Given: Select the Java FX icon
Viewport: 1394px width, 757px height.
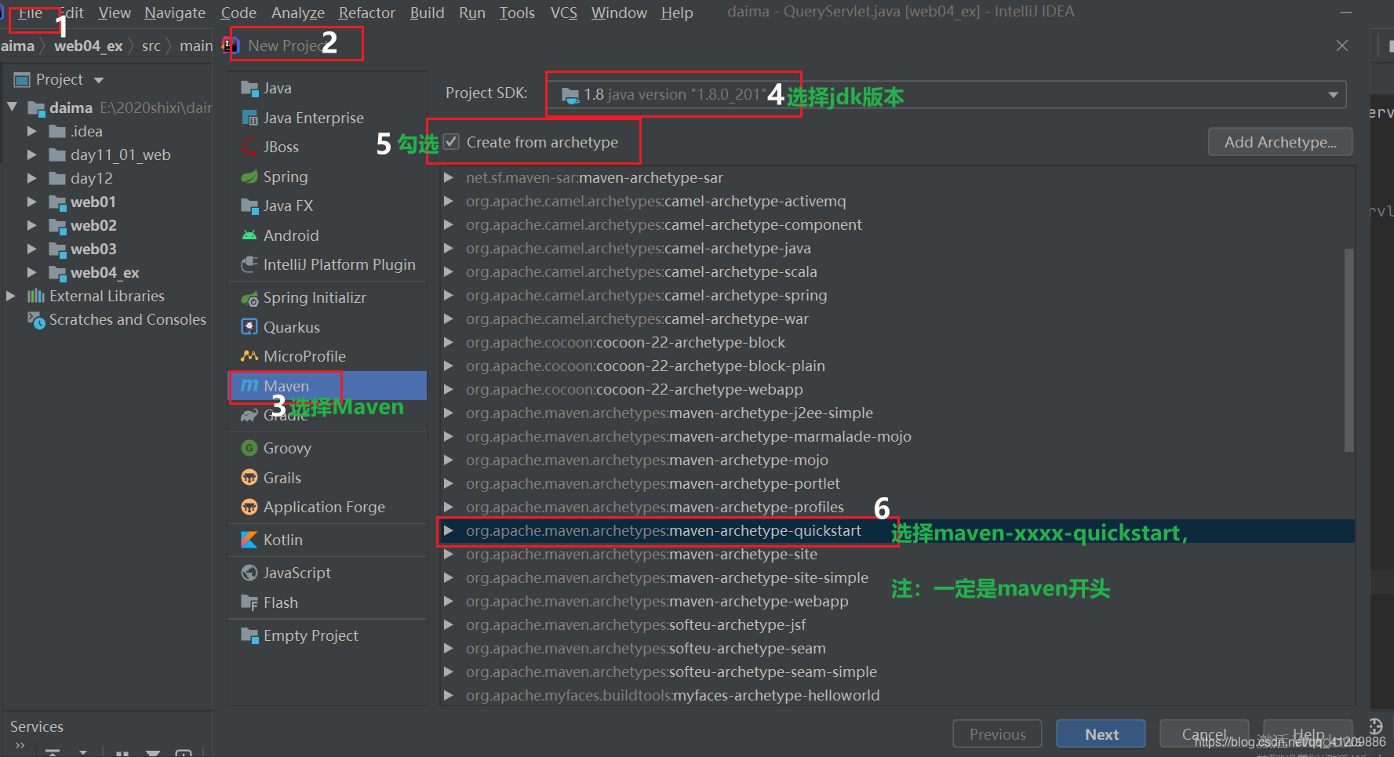Looking at the screenshot, I should (249, 206).
